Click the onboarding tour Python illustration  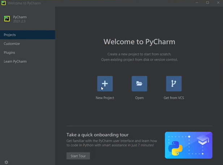(x=189, y=145)
